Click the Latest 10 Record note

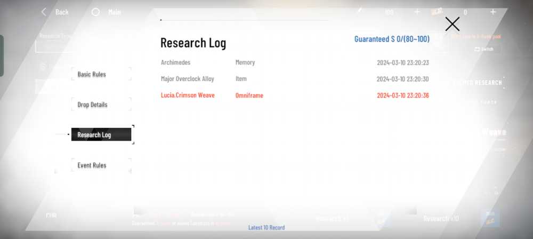(266, 227)
